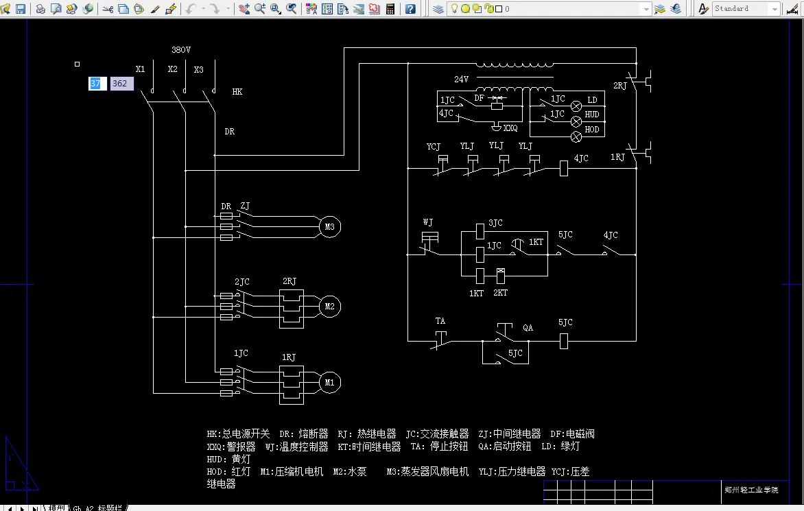Select the Match Properties brush
The height and width of the screenshot is (511, 804).
click(x=155, y=8)
